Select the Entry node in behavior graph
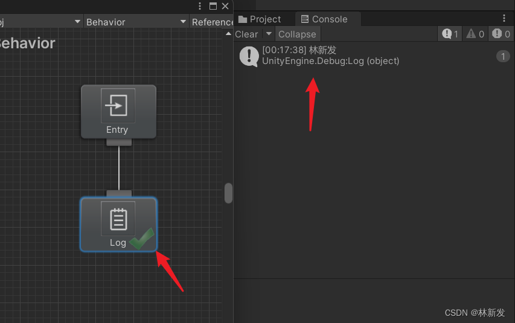This screenshot has width=515, height=323. click(x=118, y=112)
